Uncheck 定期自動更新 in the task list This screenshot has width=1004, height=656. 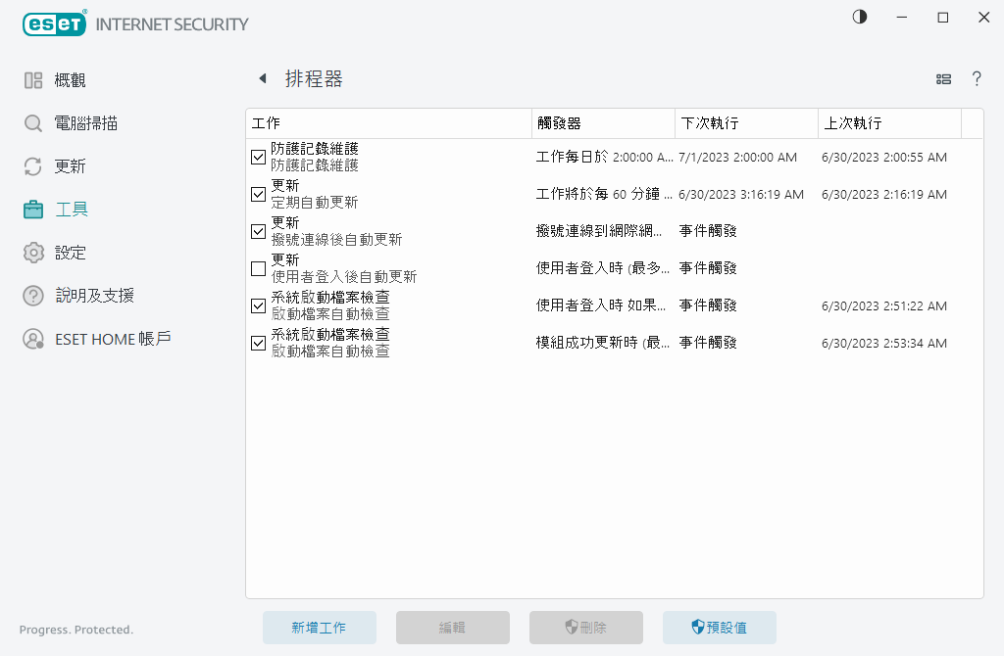(258, 194)
